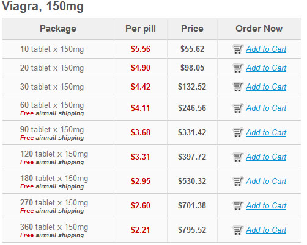The height and width of the screenshot is (245, 307).
Task: Add 10 tablet package to cart link
Action: click(266, 49)
